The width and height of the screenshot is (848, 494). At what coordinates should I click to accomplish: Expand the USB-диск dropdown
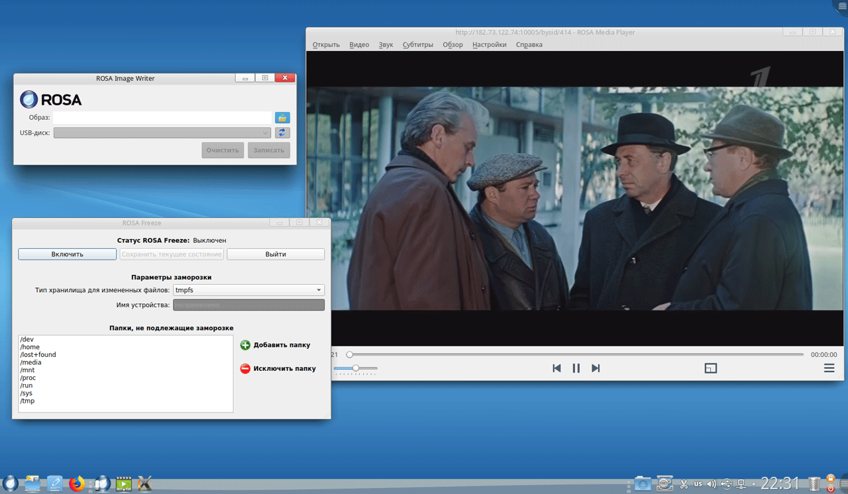tap(162, 132)
